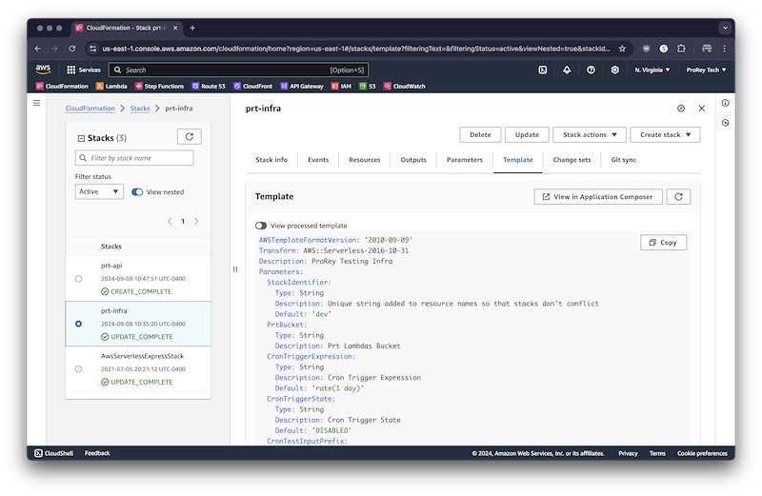Screen dimensions: 762x496
Task: Select the prt-infra stack radio button
Action: click(x=78, y=324)
